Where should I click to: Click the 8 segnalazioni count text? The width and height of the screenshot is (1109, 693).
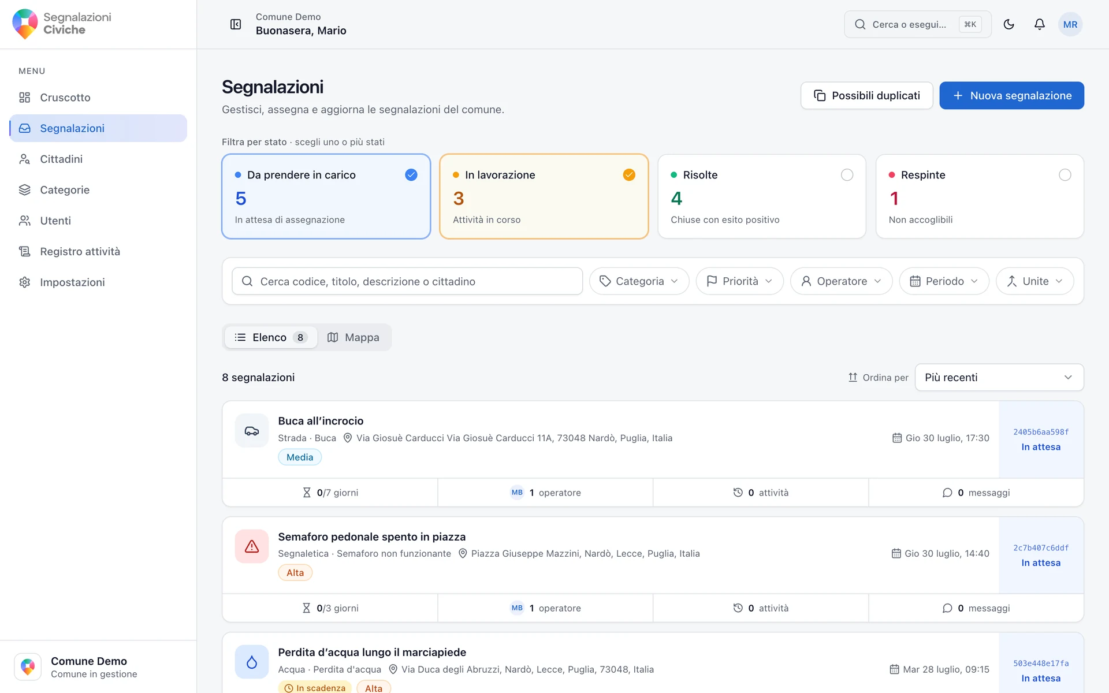[x=258, y=377]
